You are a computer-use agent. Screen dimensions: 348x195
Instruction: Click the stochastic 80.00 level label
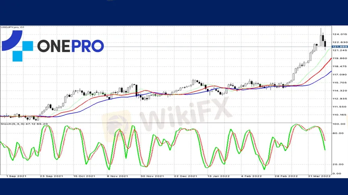pyautogui.click(x=338, y=133)
